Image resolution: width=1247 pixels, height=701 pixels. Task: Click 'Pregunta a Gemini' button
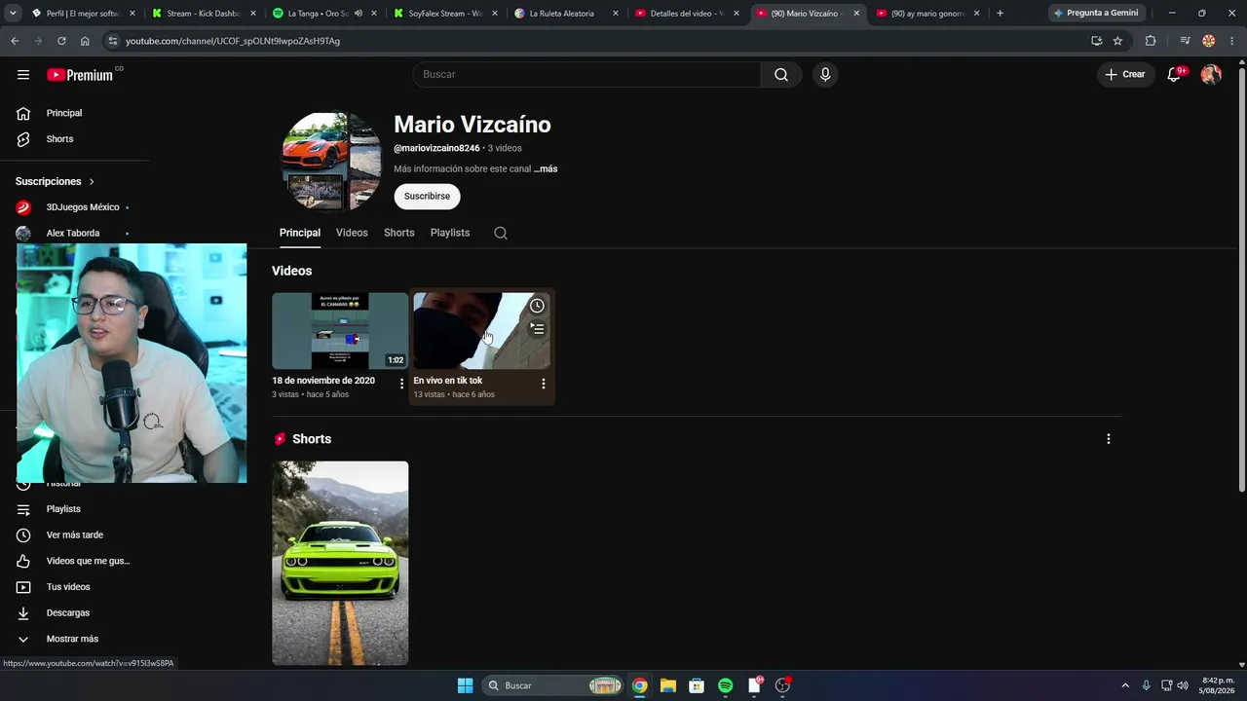(x=1095, y=14)
